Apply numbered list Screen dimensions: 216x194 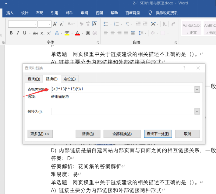(116, 24)
